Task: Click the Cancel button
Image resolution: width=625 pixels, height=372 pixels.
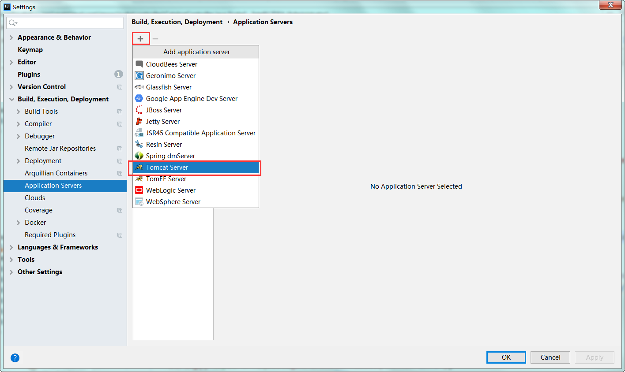Action: pyautogui.click(x=550, y=357)
